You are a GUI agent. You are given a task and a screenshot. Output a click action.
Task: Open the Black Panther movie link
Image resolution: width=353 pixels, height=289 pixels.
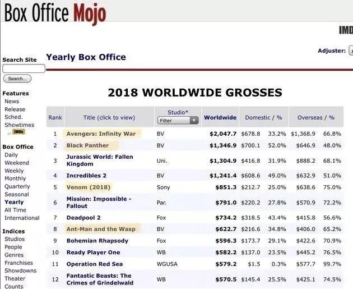coord(87,145)
